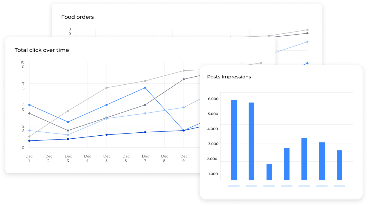Click the tallest bar in Posts Impressions

[x=234, y=140]
